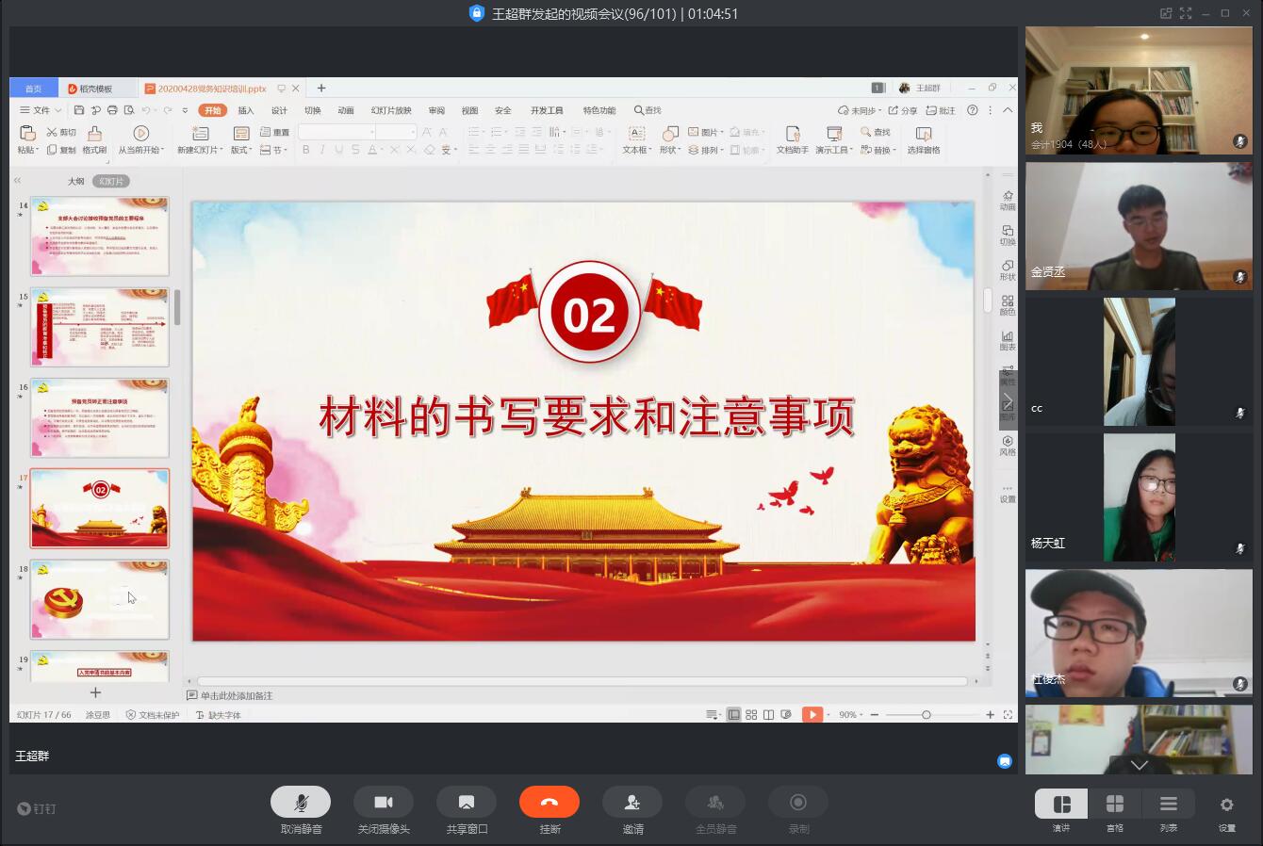Toggle camera with 关闭摄像头 button
The width and height of the screenshot is (1263, 846).
pos(384,802)
